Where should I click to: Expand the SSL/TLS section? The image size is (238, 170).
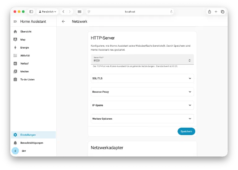tap(142, 79)
